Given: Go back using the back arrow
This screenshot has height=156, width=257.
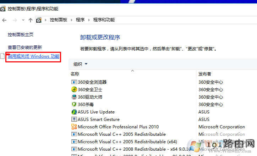Looking at the screenshot, I should point(5,20).
